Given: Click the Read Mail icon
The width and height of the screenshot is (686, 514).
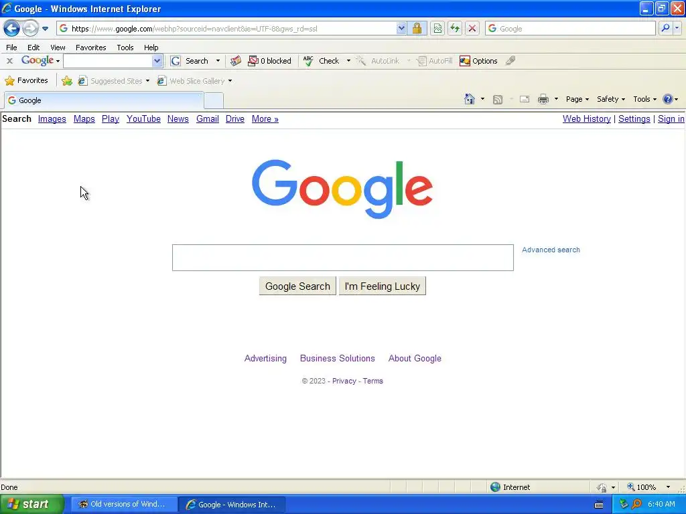Looking at the screenshot, I should pos(525,99).
